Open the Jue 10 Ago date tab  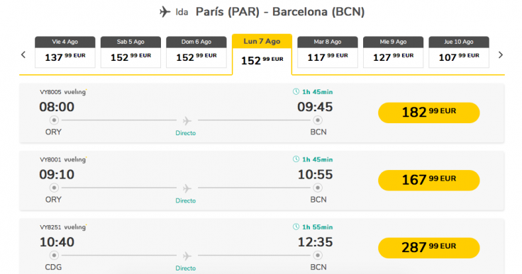(x=459, y=52)
